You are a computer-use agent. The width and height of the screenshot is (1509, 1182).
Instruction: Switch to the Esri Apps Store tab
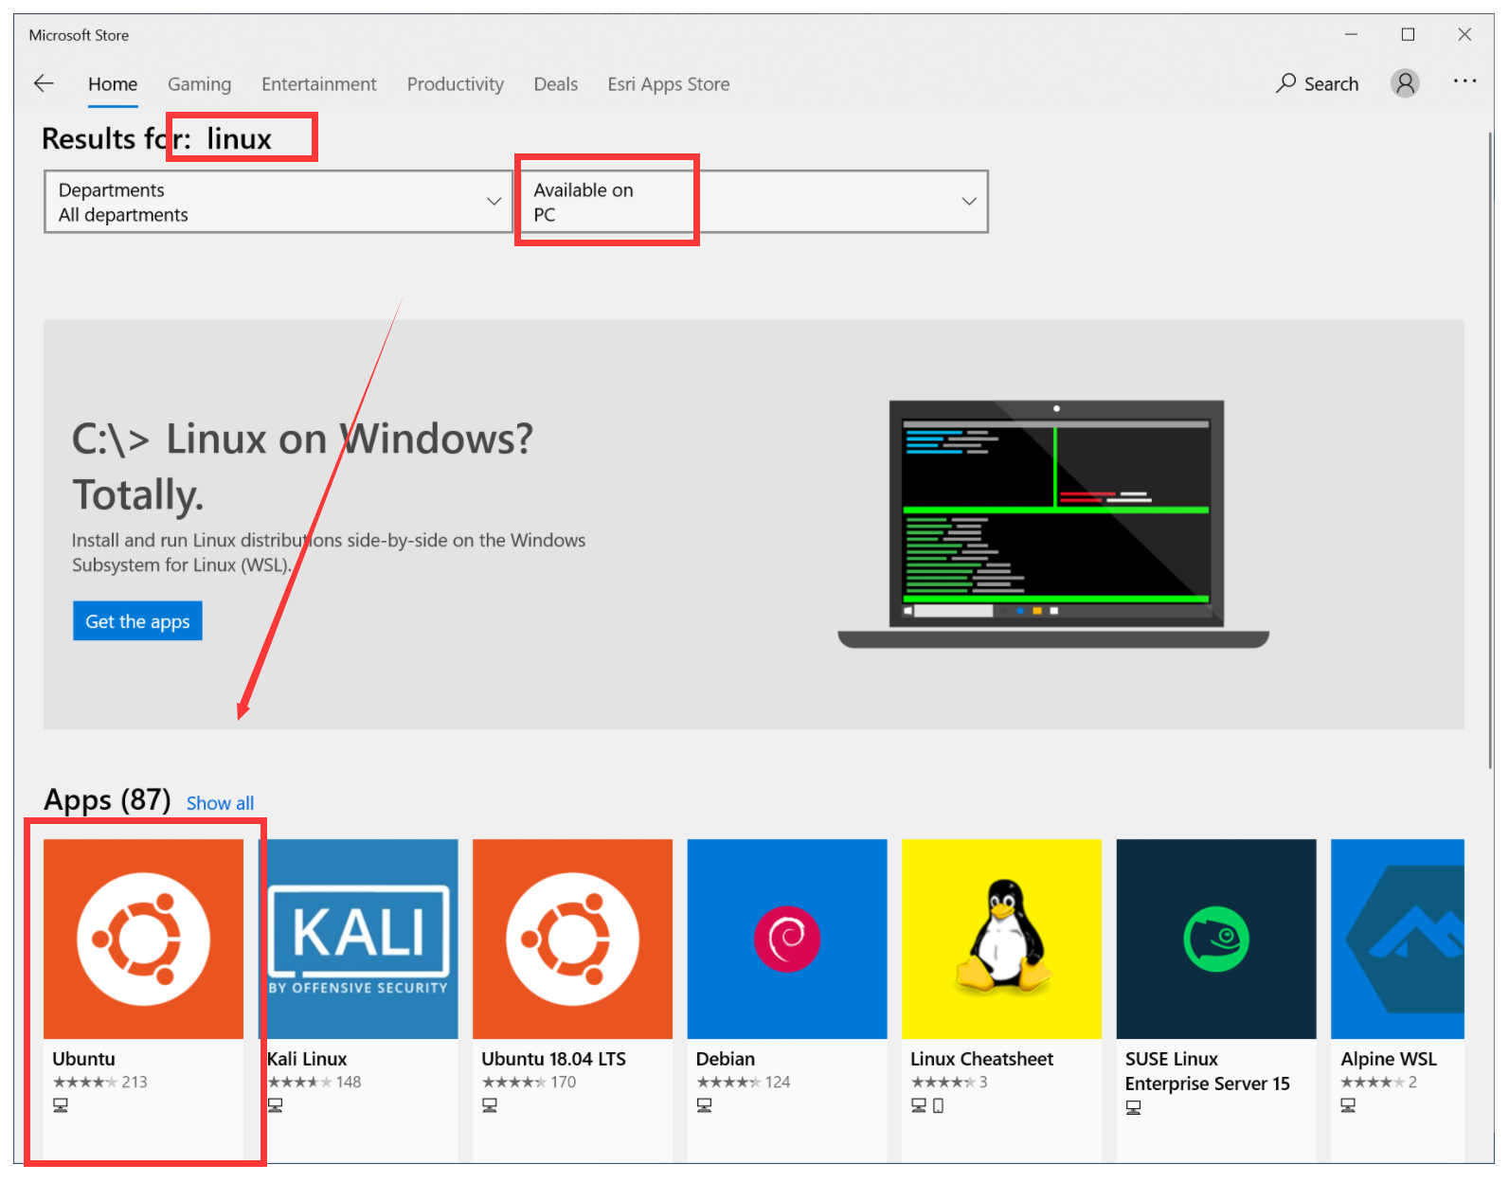[x=669, y=84]
